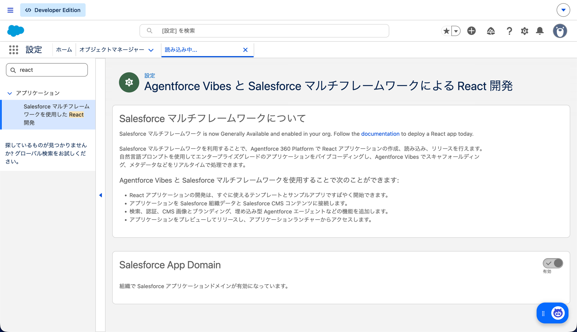
Task: Toggle the Salesforce App Domain 有効 switch
Action: (x=553, y=263)
